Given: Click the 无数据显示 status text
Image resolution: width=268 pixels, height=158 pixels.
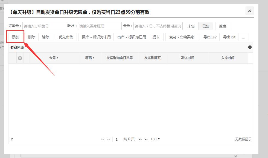Looking at the screenshot, I should pos(243,139).
